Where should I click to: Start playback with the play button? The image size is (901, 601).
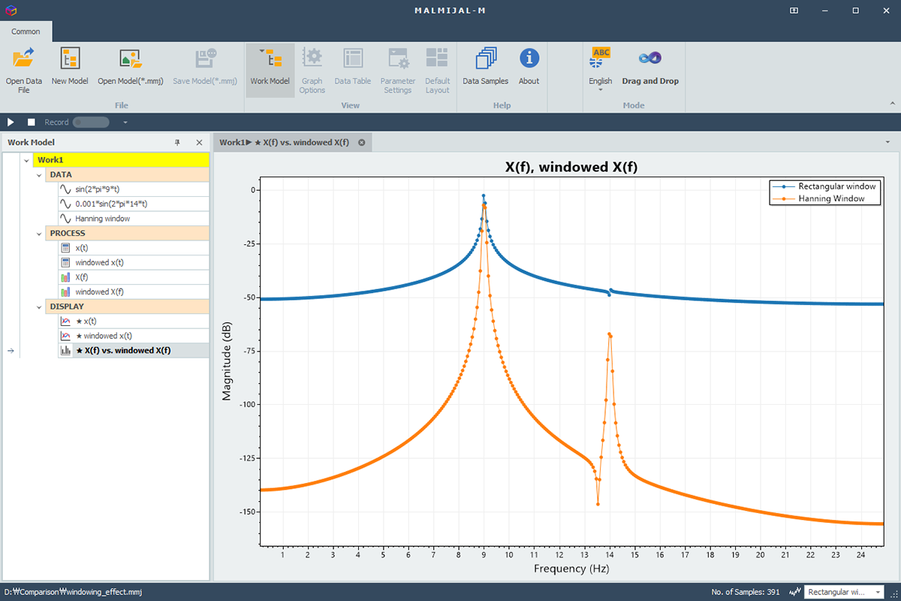[x=11, y=122]
